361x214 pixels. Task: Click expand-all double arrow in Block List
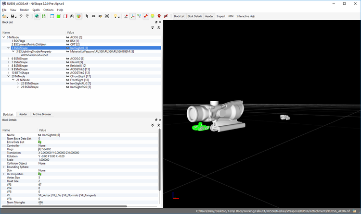(153, 27)
